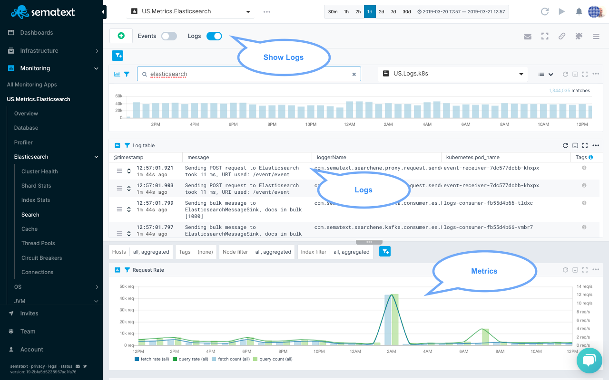This screenshot has width=609, height=380.
Task: Open email report envelope icon
Action: tap(528, 36)
